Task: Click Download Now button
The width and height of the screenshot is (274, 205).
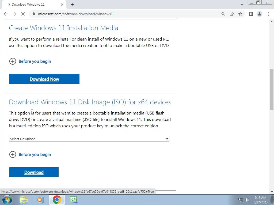Action: 44,79
